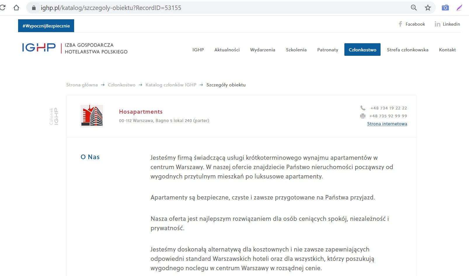Open the Facebook social link
Image resolution: width=469 pixels, height=276 pixels.
coord(412,24)
